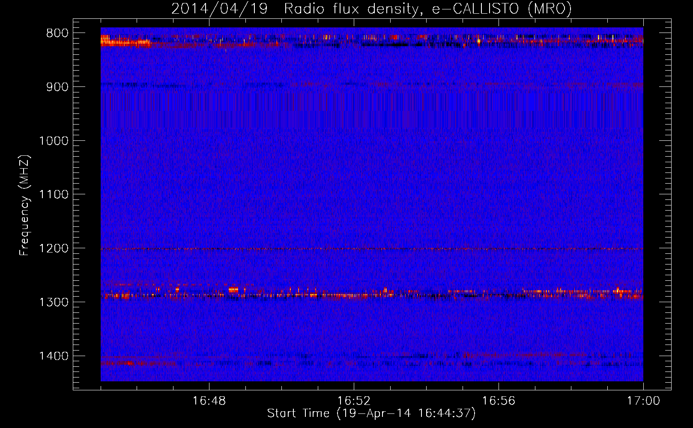The width and height of the screenshot is (693, 428).
Task: Click the bright yellow burst near 800 MHz at plot start
Action: 125,40
